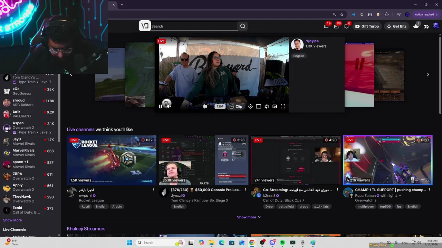The width and height of the screenshot is (442, 248).
Task: Click the Clip button on player
Action: pos(236,106)
